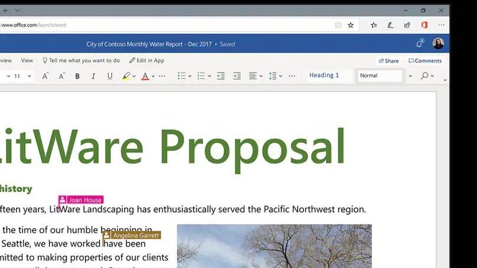
Task: Insert a numbered list
Action: click(x=201, y=76)
